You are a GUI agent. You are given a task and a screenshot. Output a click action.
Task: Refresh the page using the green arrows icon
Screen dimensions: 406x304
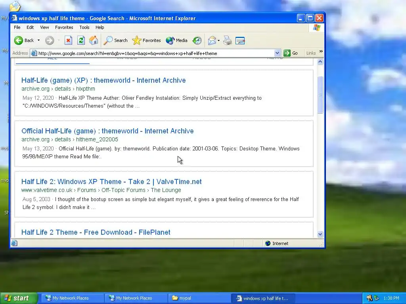(81, 40)
